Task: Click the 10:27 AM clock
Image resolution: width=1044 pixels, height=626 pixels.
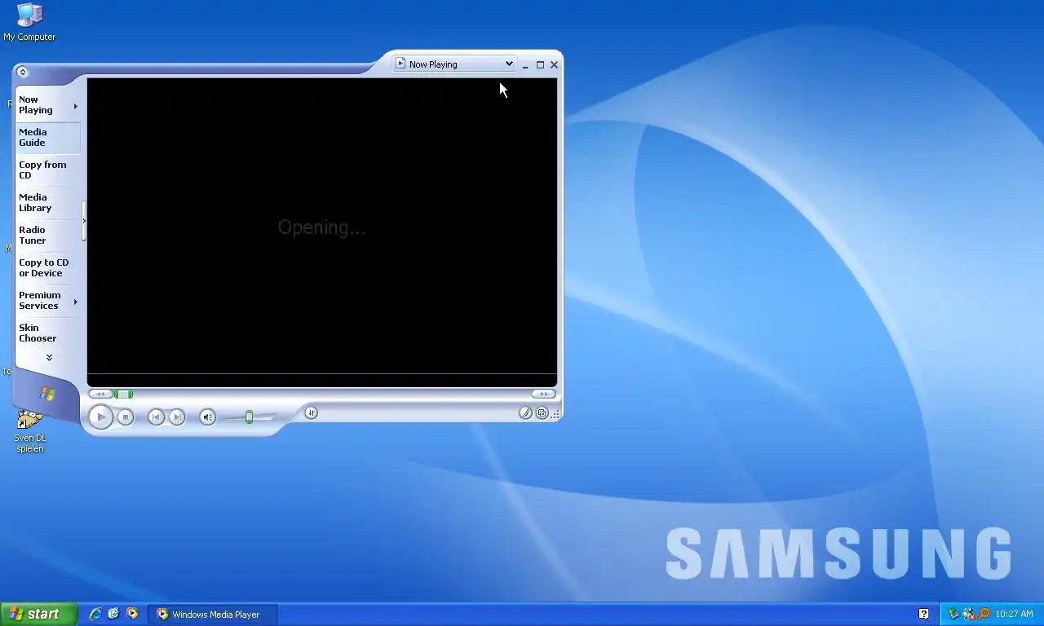Action: coord(1014,615)
